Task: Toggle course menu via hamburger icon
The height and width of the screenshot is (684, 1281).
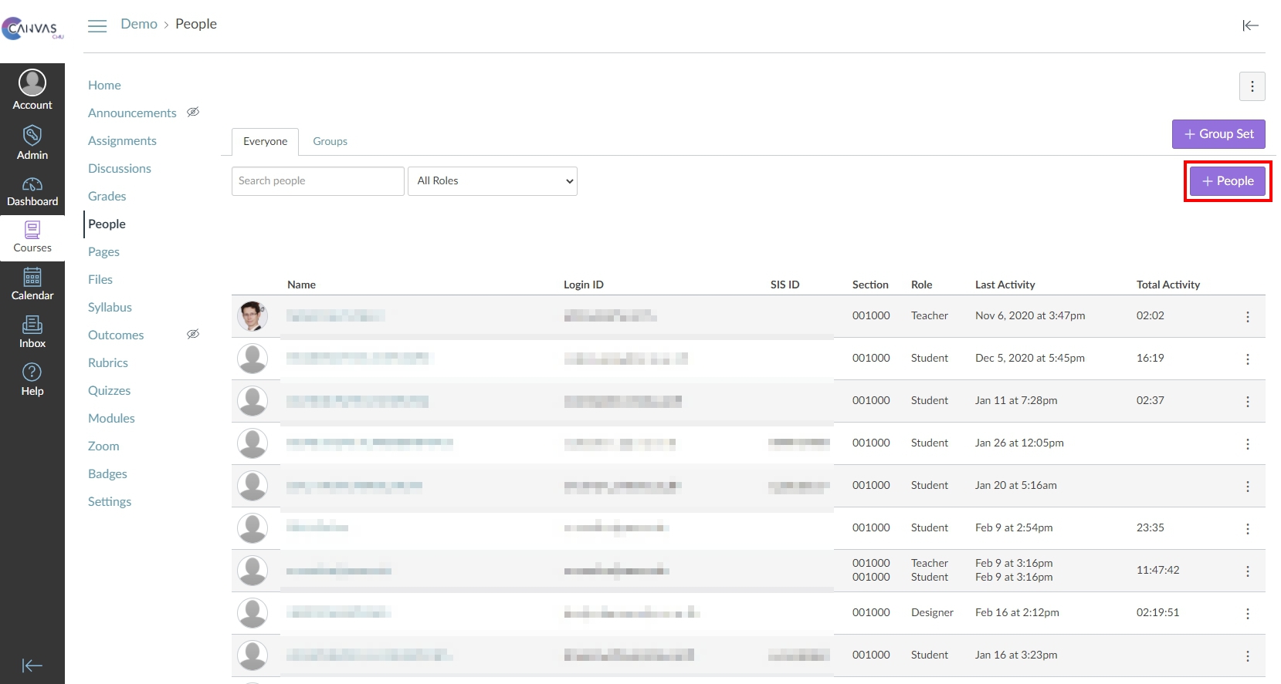Action: [x=97, y=26]
